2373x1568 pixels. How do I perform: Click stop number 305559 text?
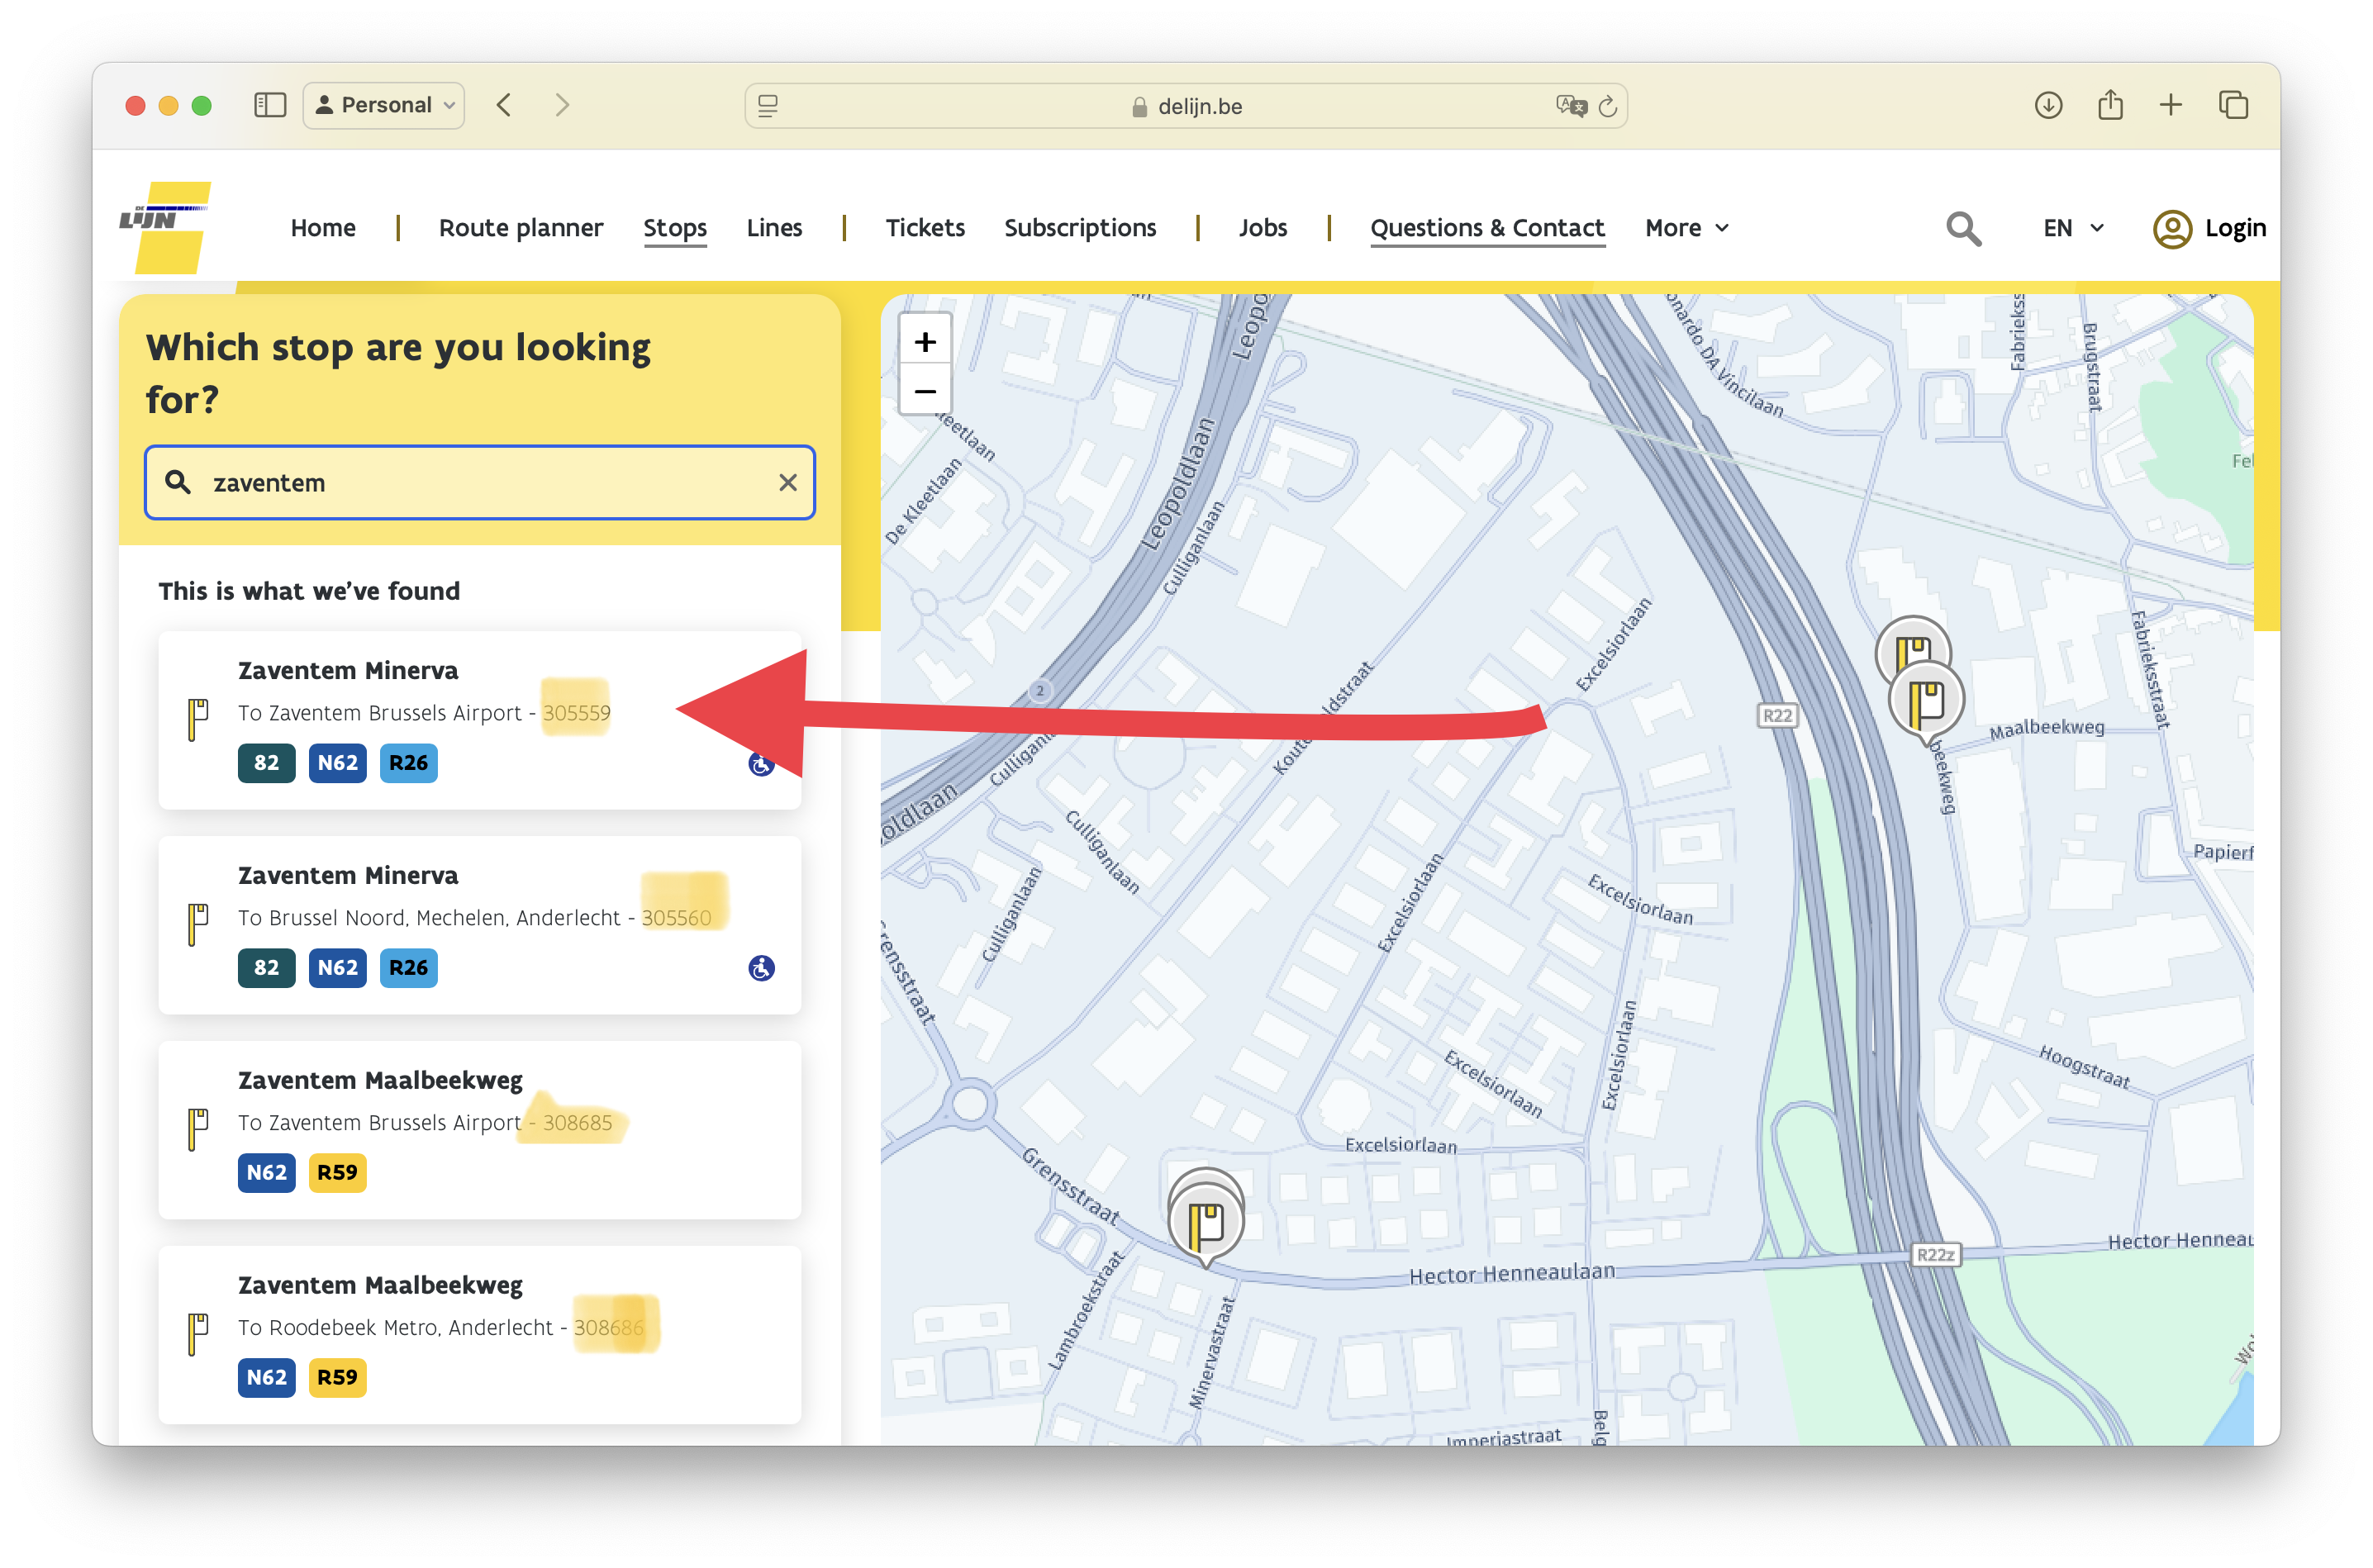(576, 713)
